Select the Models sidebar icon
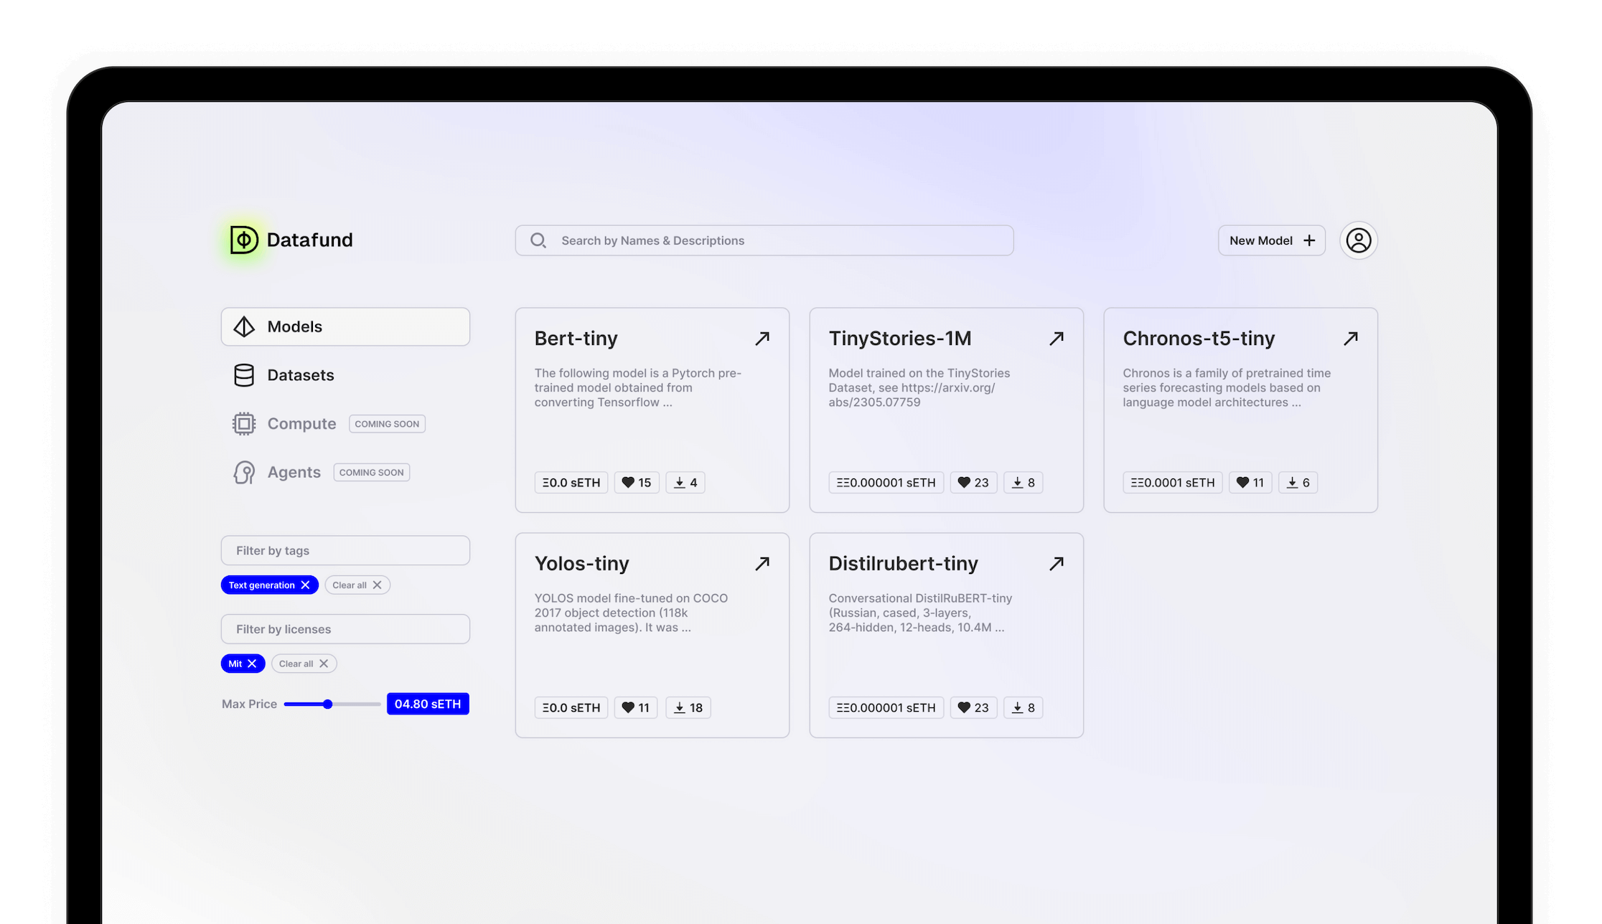This screenshot has height=924, width=1602. pos(244,326)
